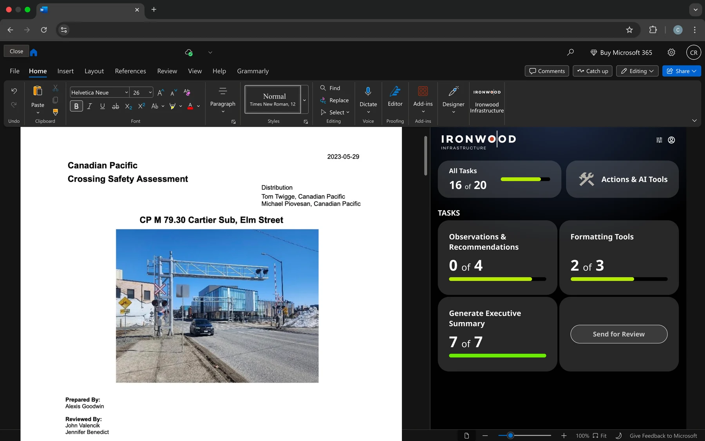Click the Undo arrow icon
The image size is (705, 441).
(14, 91)
